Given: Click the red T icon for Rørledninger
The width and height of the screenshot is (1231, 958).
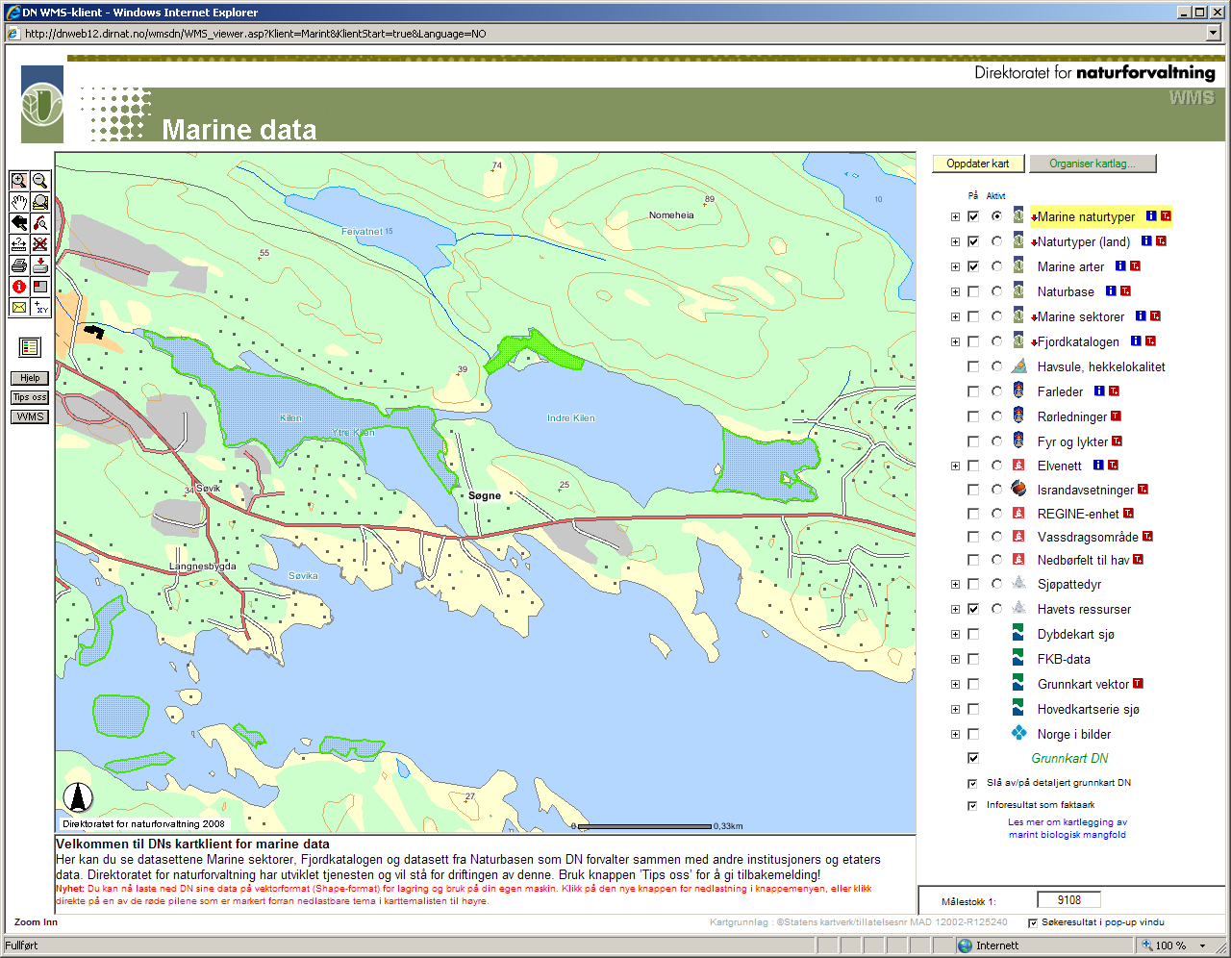Looking at the screenshot, I should coord(1116,416).
